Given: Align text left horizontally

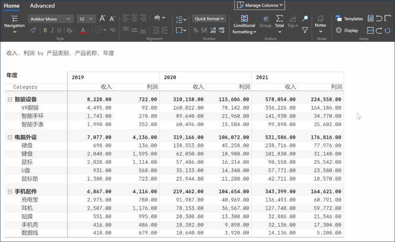Looking at the screenshot, I should click(x=126, y=18).
